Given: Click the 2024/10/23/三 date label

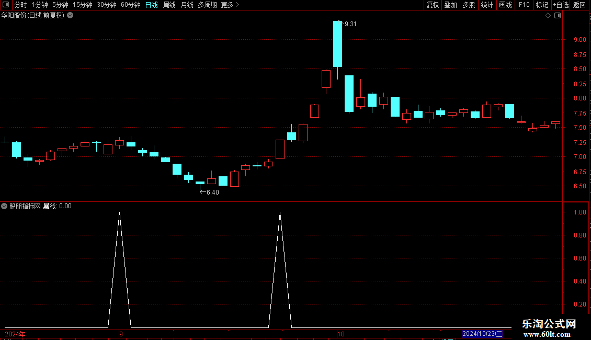Looking at the screenshot, I should 482,334.
